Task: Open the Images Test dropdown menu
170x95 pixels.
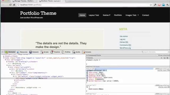Action: pos(132,15)
